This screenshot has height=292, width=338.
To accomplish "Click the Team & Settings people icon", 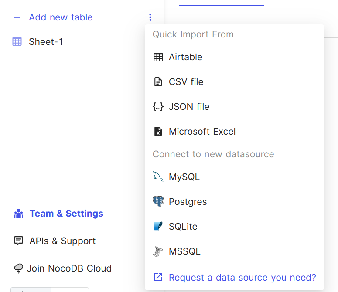I will [19, 214].
